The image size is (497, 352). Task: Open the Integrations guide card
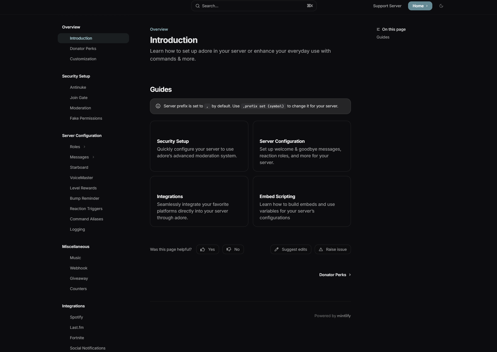(x=199, y=201)
